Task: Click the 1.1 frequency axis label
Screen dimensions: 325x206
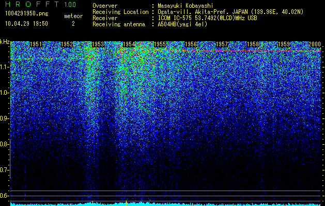Action: click(x=5, y=67)
